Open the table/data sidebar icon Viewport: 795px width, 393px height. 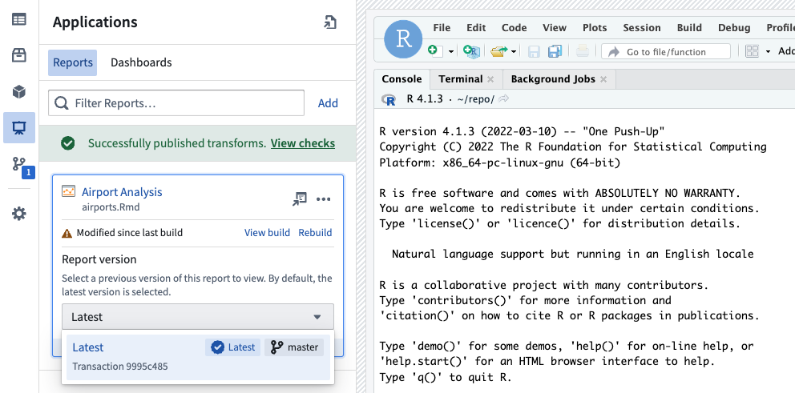tap(19, 19)
